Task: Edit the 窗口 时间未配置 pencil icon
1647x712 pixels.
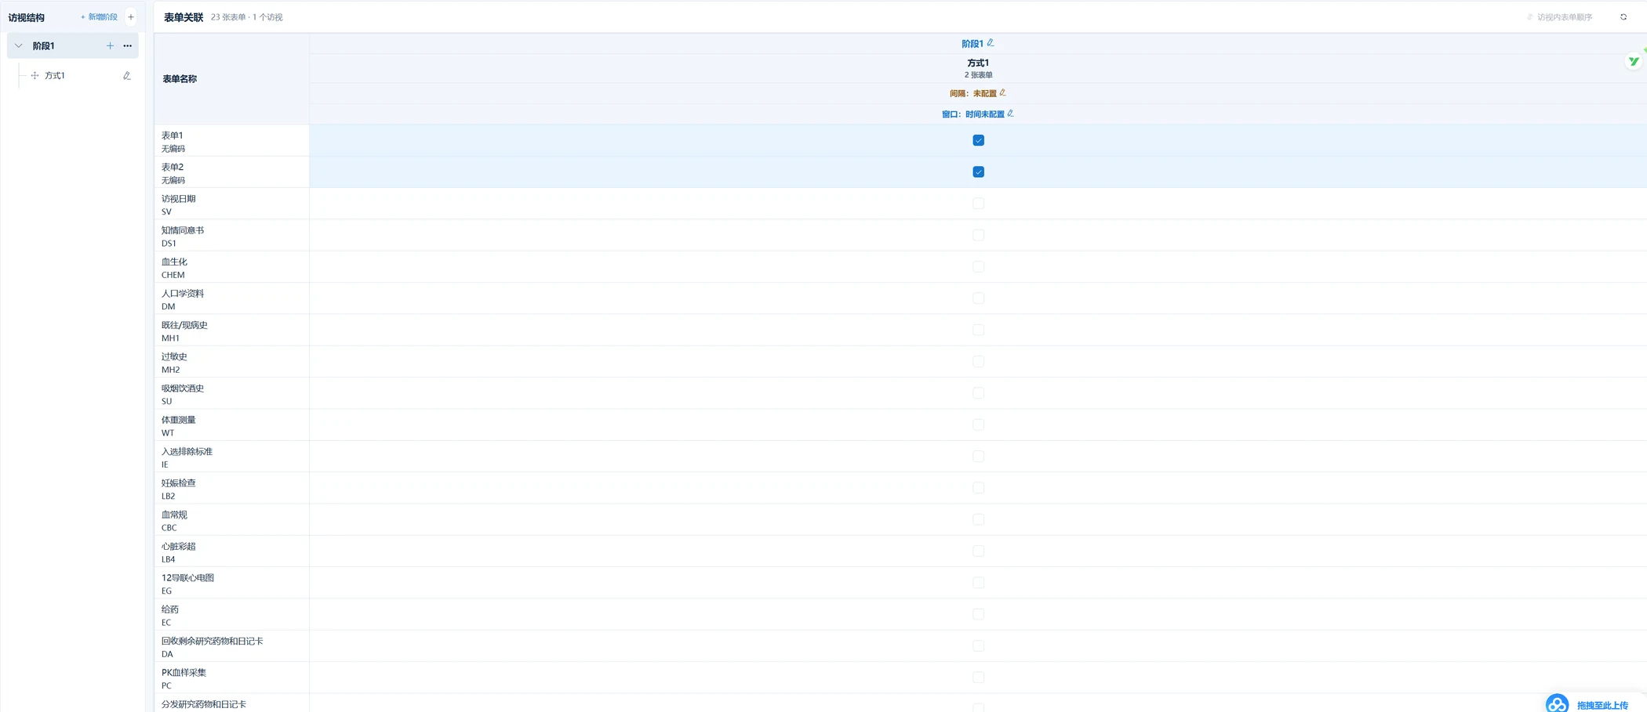Action: (1010, 114)
